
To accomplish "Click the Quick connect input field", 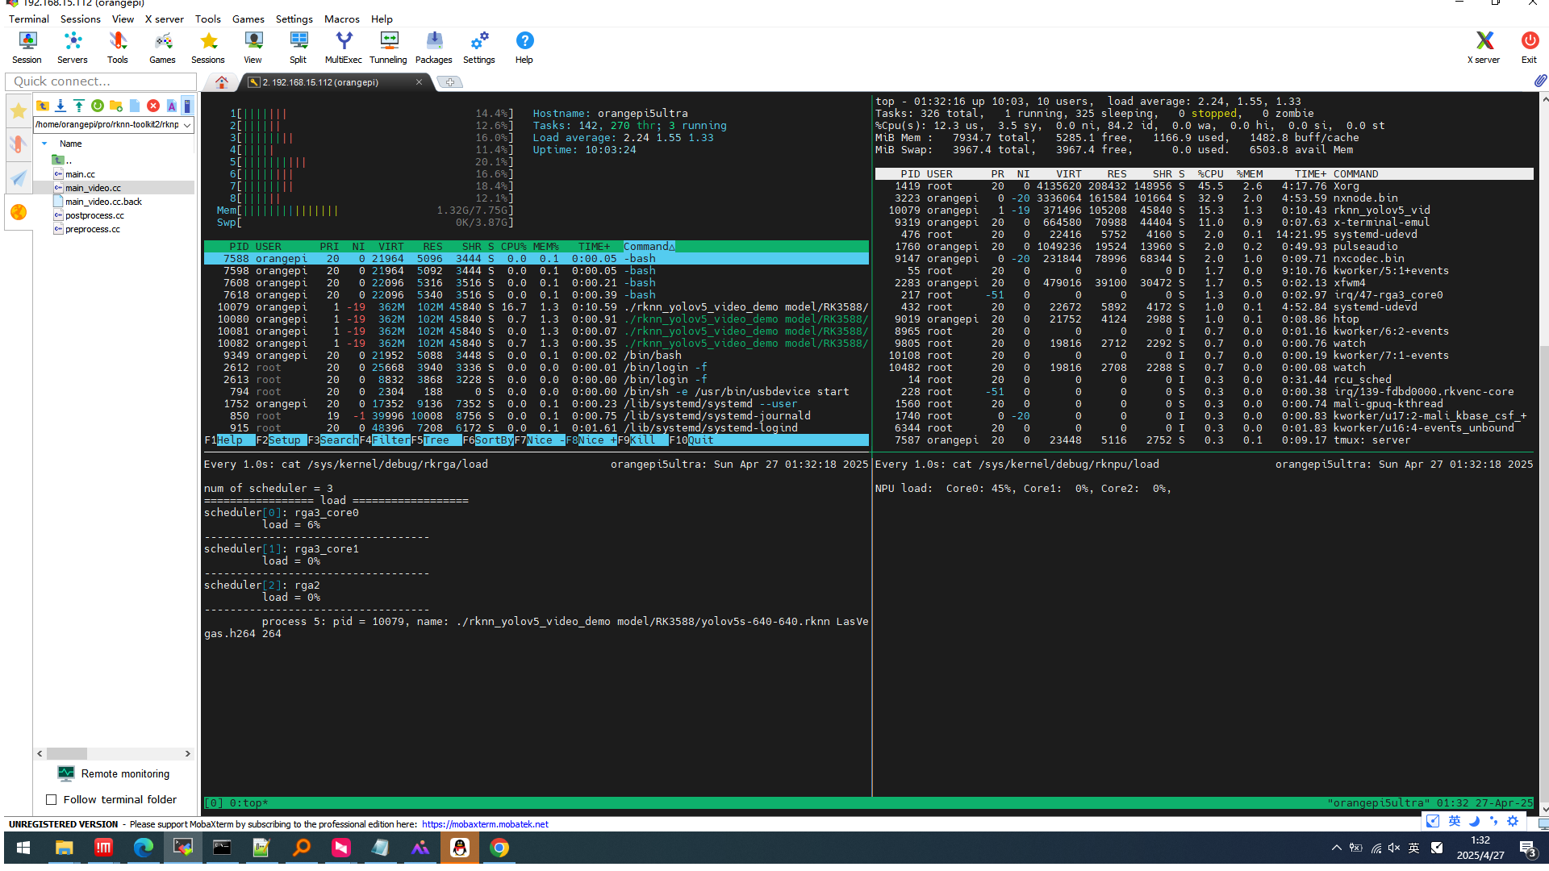I will pos(101,81).
